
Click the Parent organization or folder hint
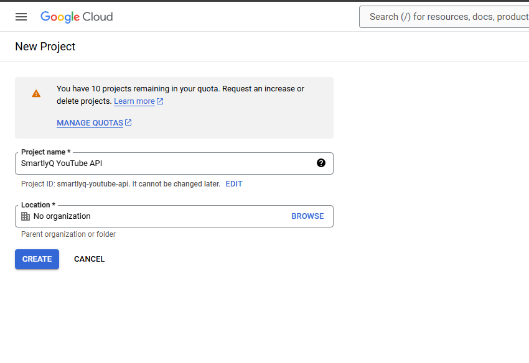point(68,234)
